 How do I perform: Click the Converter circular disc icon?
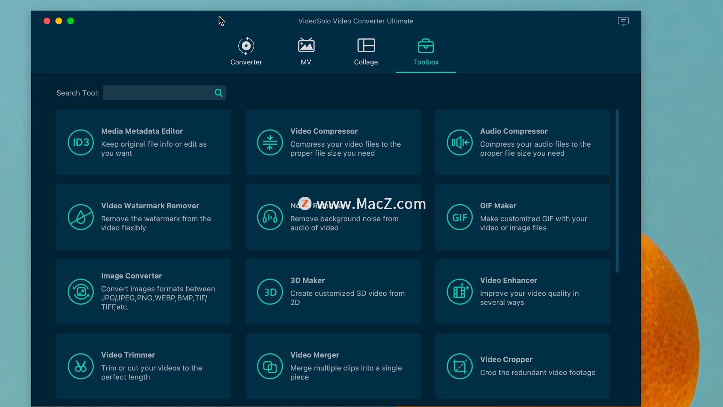(246, 46)
